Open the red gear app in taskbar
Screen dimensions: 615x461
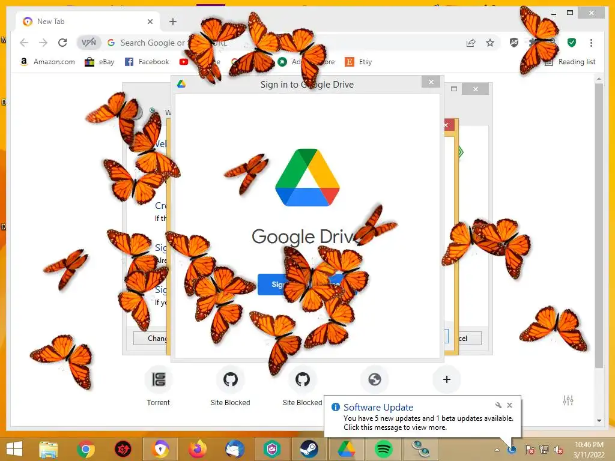pos(123,449)
